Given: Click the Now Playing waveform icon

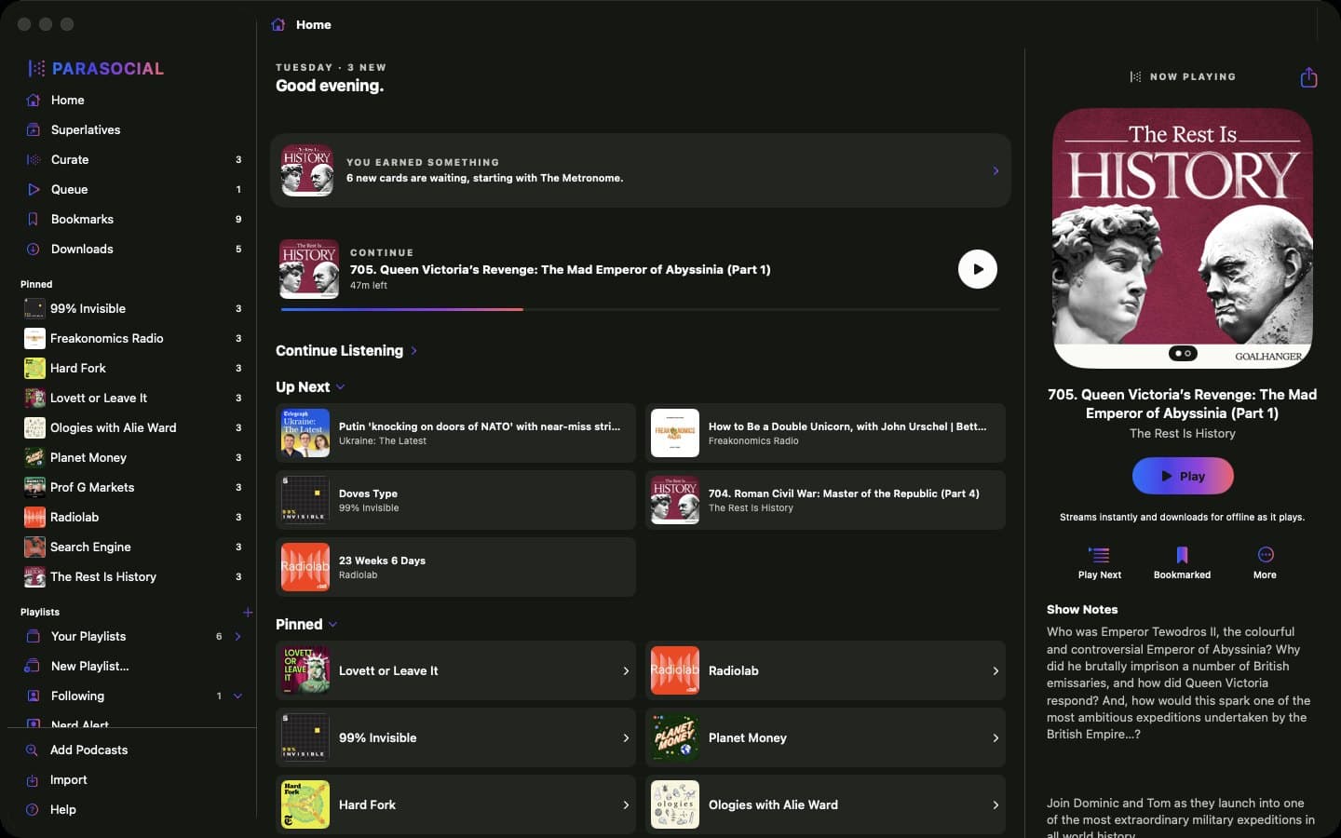Looking at the screenshot, I should [1135, 76].
